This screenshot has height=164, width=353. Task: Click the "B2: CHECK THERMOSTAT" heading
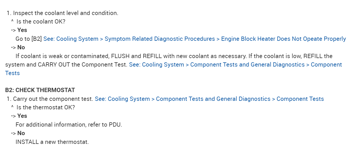click(40, 90)
